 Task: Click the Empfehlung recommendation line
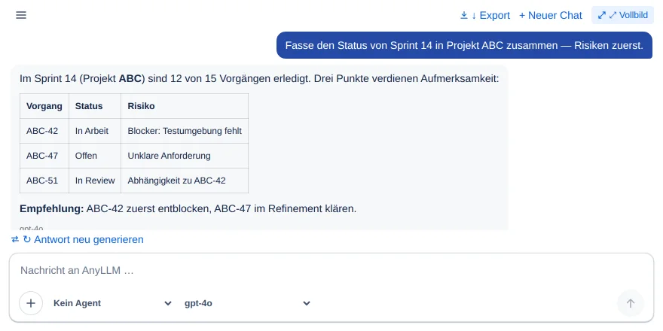point(188,209)
